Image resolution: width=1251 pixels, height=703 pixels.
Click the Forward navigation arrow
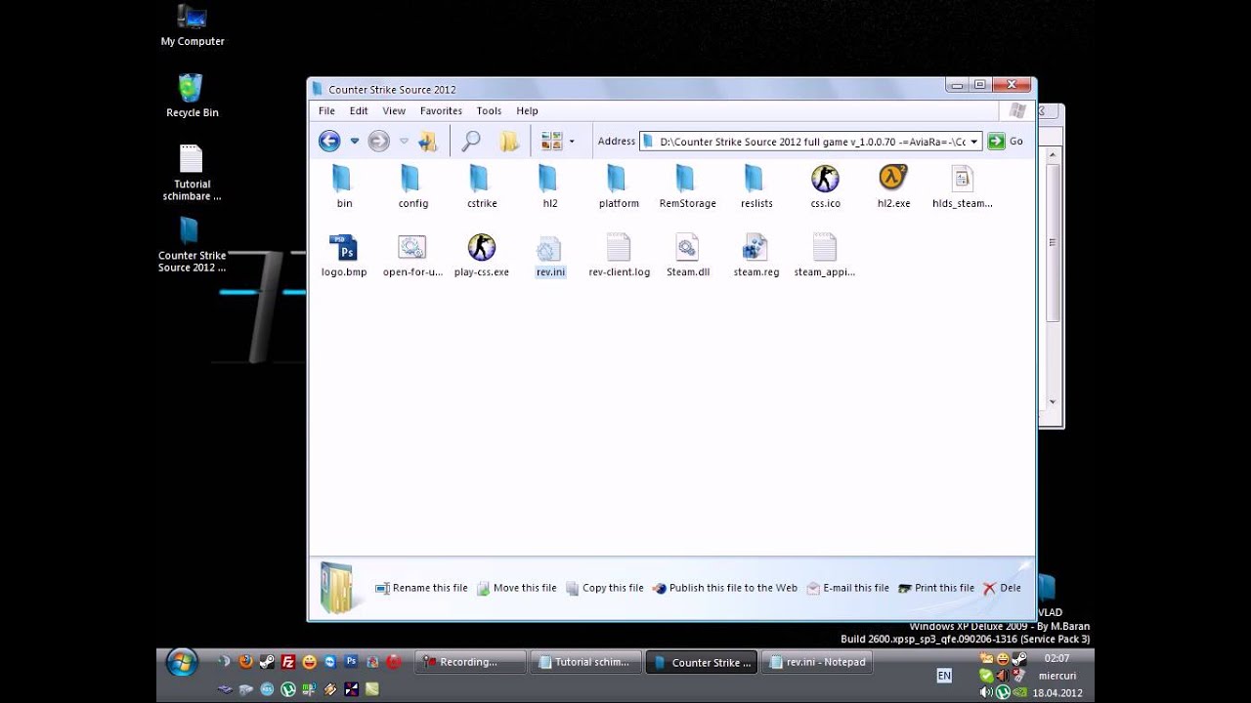click(379, 141)
